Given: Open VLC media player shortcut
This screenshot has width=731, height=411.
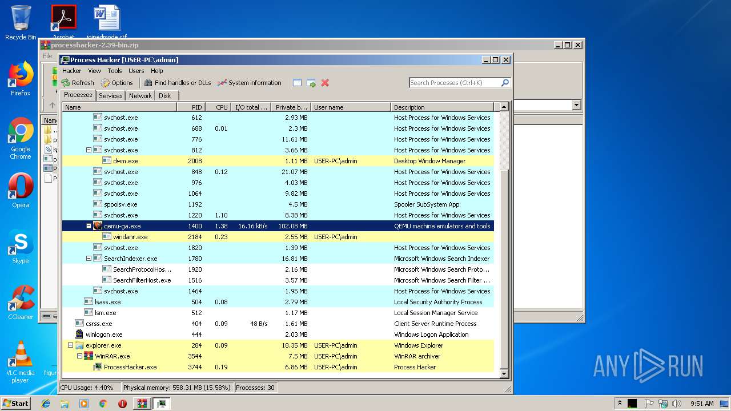Looking at the screenshot, I should coord(21,362).
